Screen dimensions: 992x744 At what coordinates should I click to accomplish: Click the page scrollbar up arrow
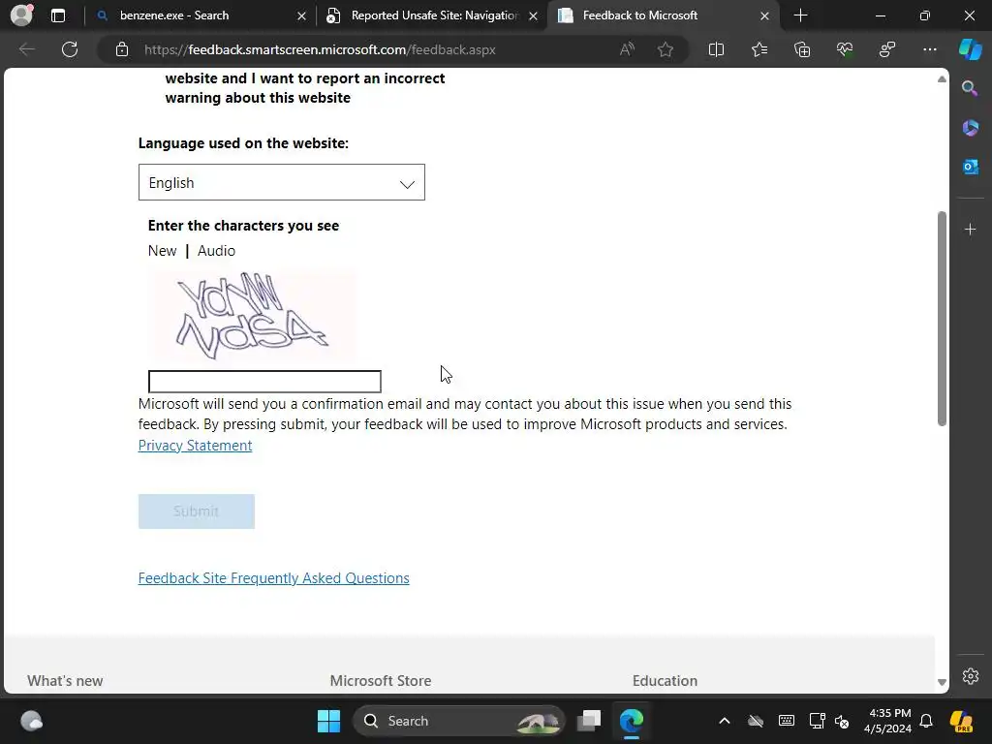pos(942,79)
